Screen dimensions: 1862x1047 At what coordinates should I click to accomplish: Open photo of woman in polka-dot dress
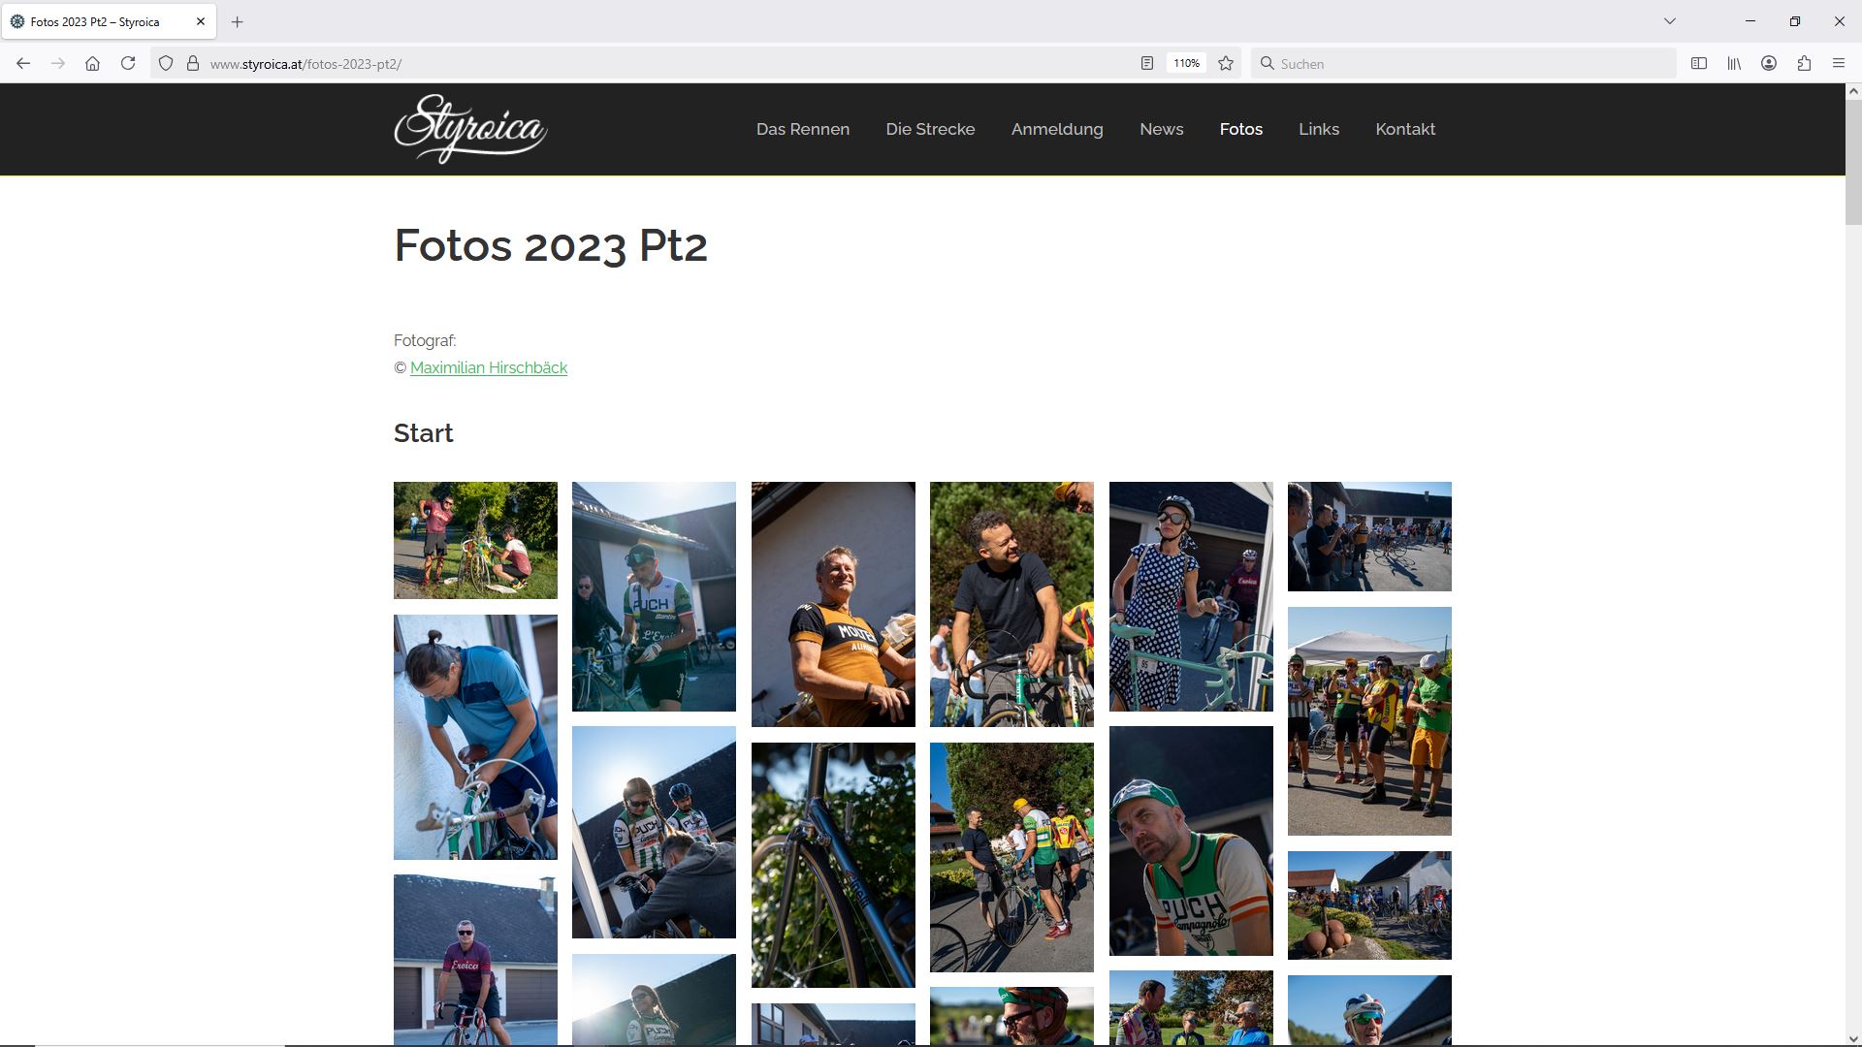point(1191,596)
